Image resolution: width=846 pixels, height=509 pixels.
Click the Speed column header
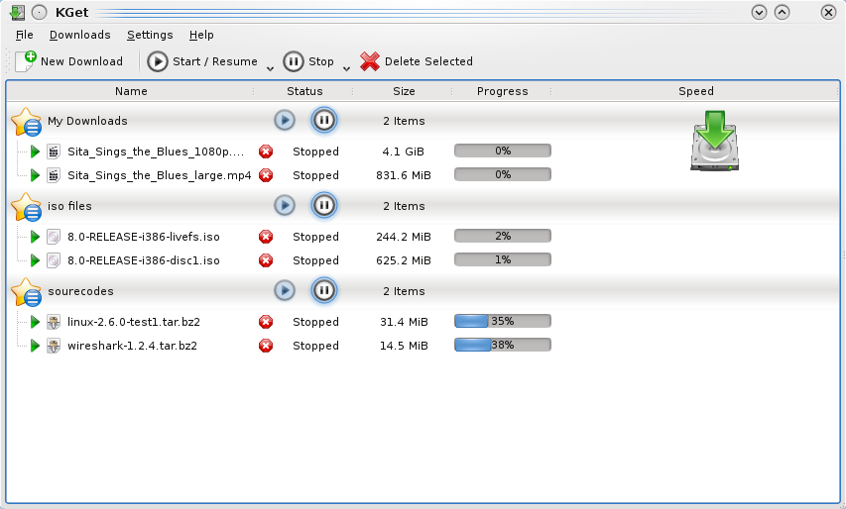click(x=696, y=91)
